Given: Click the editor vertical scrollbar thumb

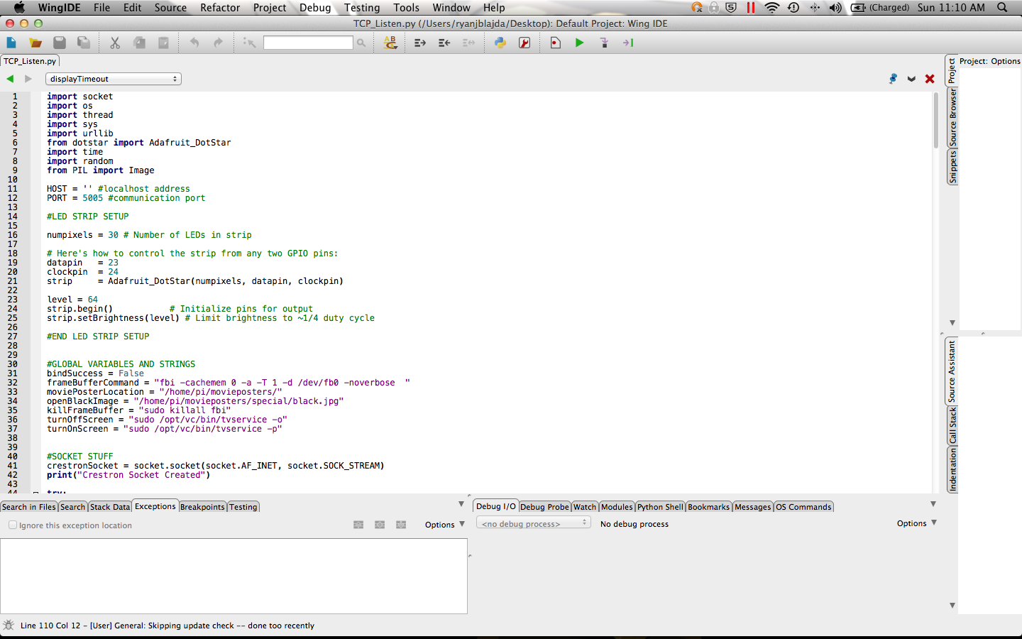Looking at the screenshot, I should pyautogui.click(x=936, y=119).
